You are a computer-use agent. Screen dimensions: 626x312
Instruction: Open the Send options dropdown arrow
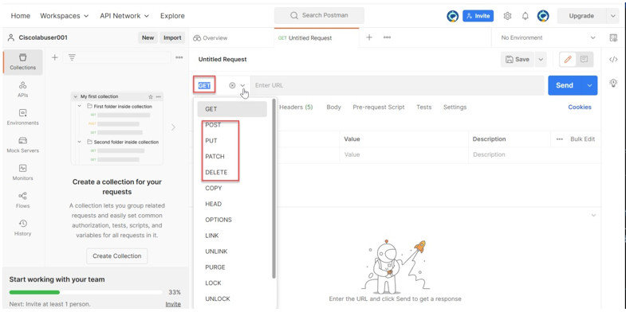(x=589, y=85)
